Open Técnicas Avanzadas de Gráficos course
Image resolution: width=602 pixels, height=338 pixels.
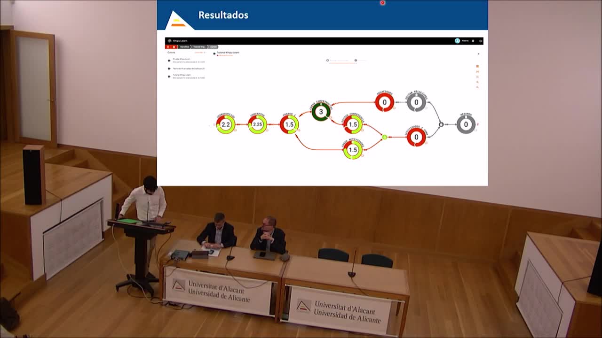click(188, 69)
